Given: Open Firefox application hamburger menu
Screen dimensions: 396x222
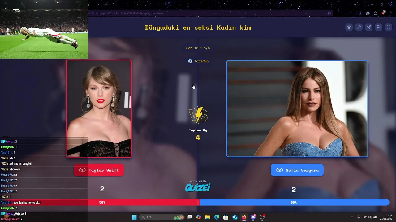Looking at the screenshot, I should coord(391,13).
